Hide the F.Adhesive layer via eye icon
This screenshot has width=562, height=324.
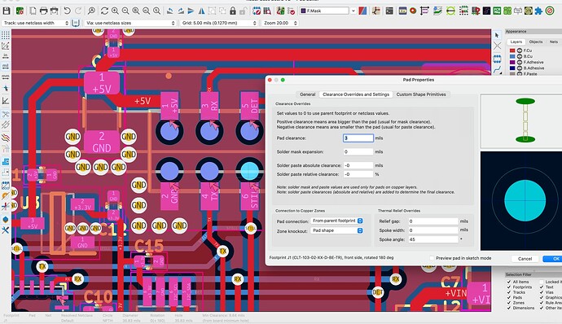[x=520, y=62]
